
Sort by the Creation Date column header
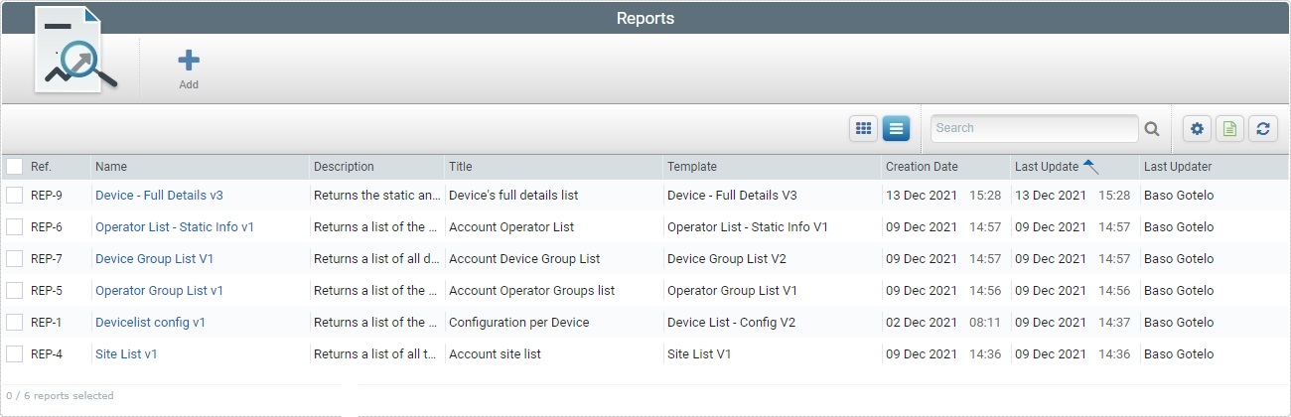click(922, 167)
